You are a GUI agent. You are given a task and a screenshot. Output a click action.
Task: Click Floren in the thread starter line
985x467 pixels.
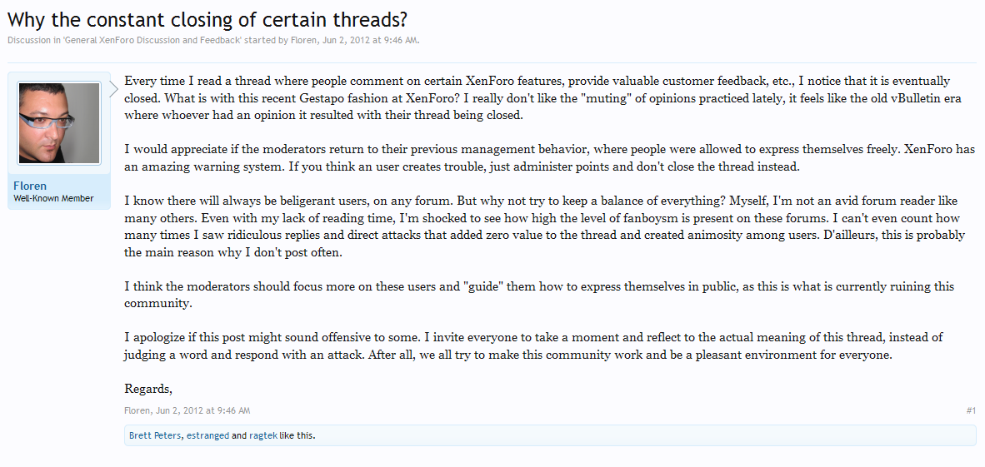point(305,40)
